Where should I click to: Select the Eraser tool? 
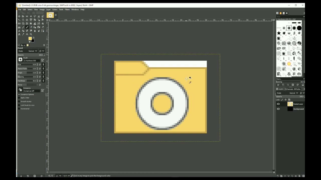pos(43,27)
